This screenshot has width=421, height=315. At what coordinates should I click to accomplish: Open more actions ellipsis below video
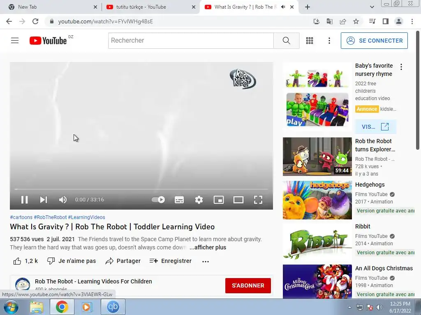(206, 261)
